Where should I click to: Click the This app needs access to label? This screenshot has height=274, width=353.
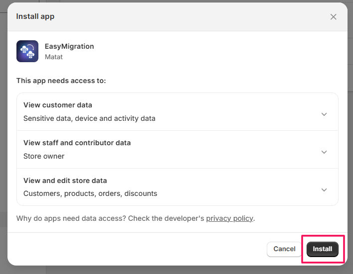pyautogui.click(x=61, y=81)
